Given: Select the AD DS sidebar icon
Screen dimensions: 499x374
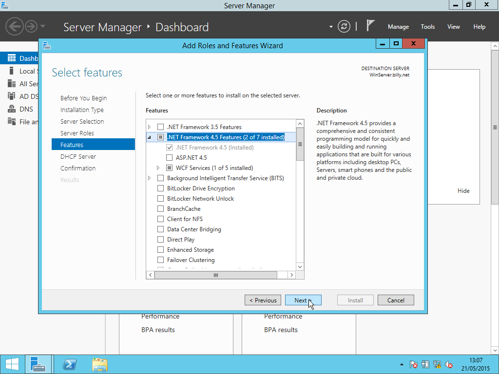Looking at the screenshot, I should [x=12, y=96].
